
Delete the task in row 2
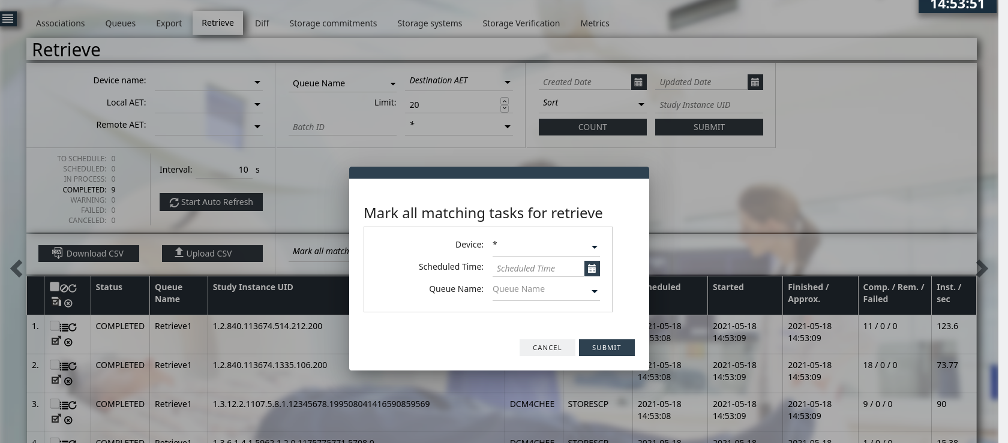[68, 381]
